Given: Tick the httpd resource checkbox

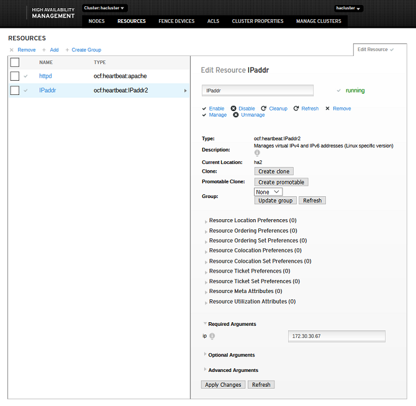Looking at the screenshot, I should [15, 76].
